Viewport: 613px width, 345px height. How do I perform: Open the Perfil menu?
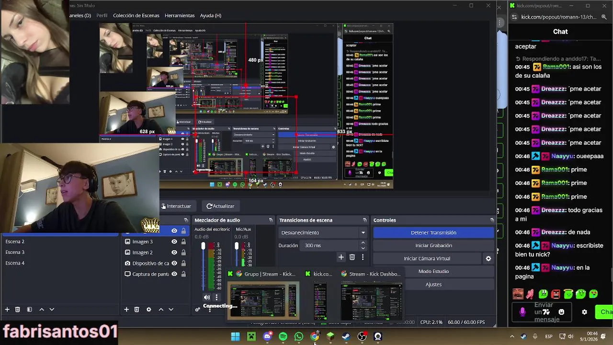tap(102, 15)
